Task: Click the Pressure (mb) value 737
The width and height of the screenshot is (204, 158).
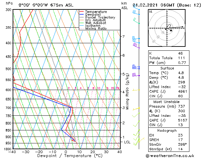Action: [182, 106]
